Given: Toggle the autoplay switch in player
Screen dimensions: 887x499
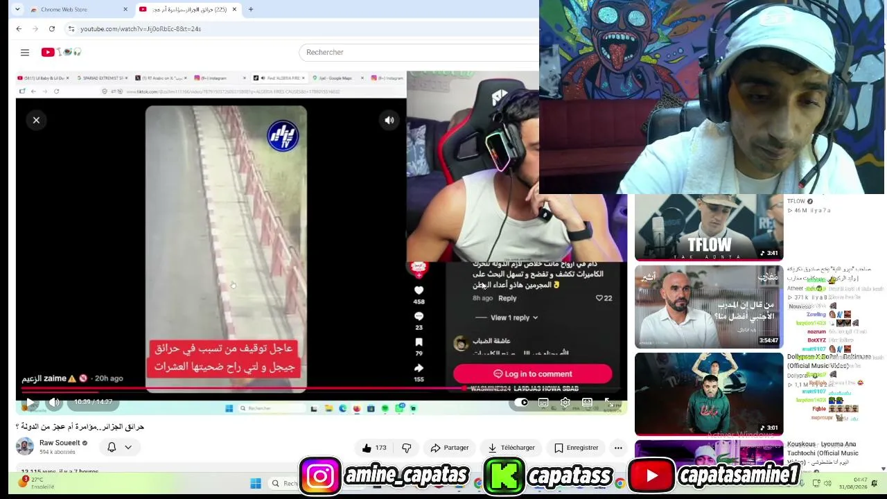Looking at the screenshot, I should (522, 402).
